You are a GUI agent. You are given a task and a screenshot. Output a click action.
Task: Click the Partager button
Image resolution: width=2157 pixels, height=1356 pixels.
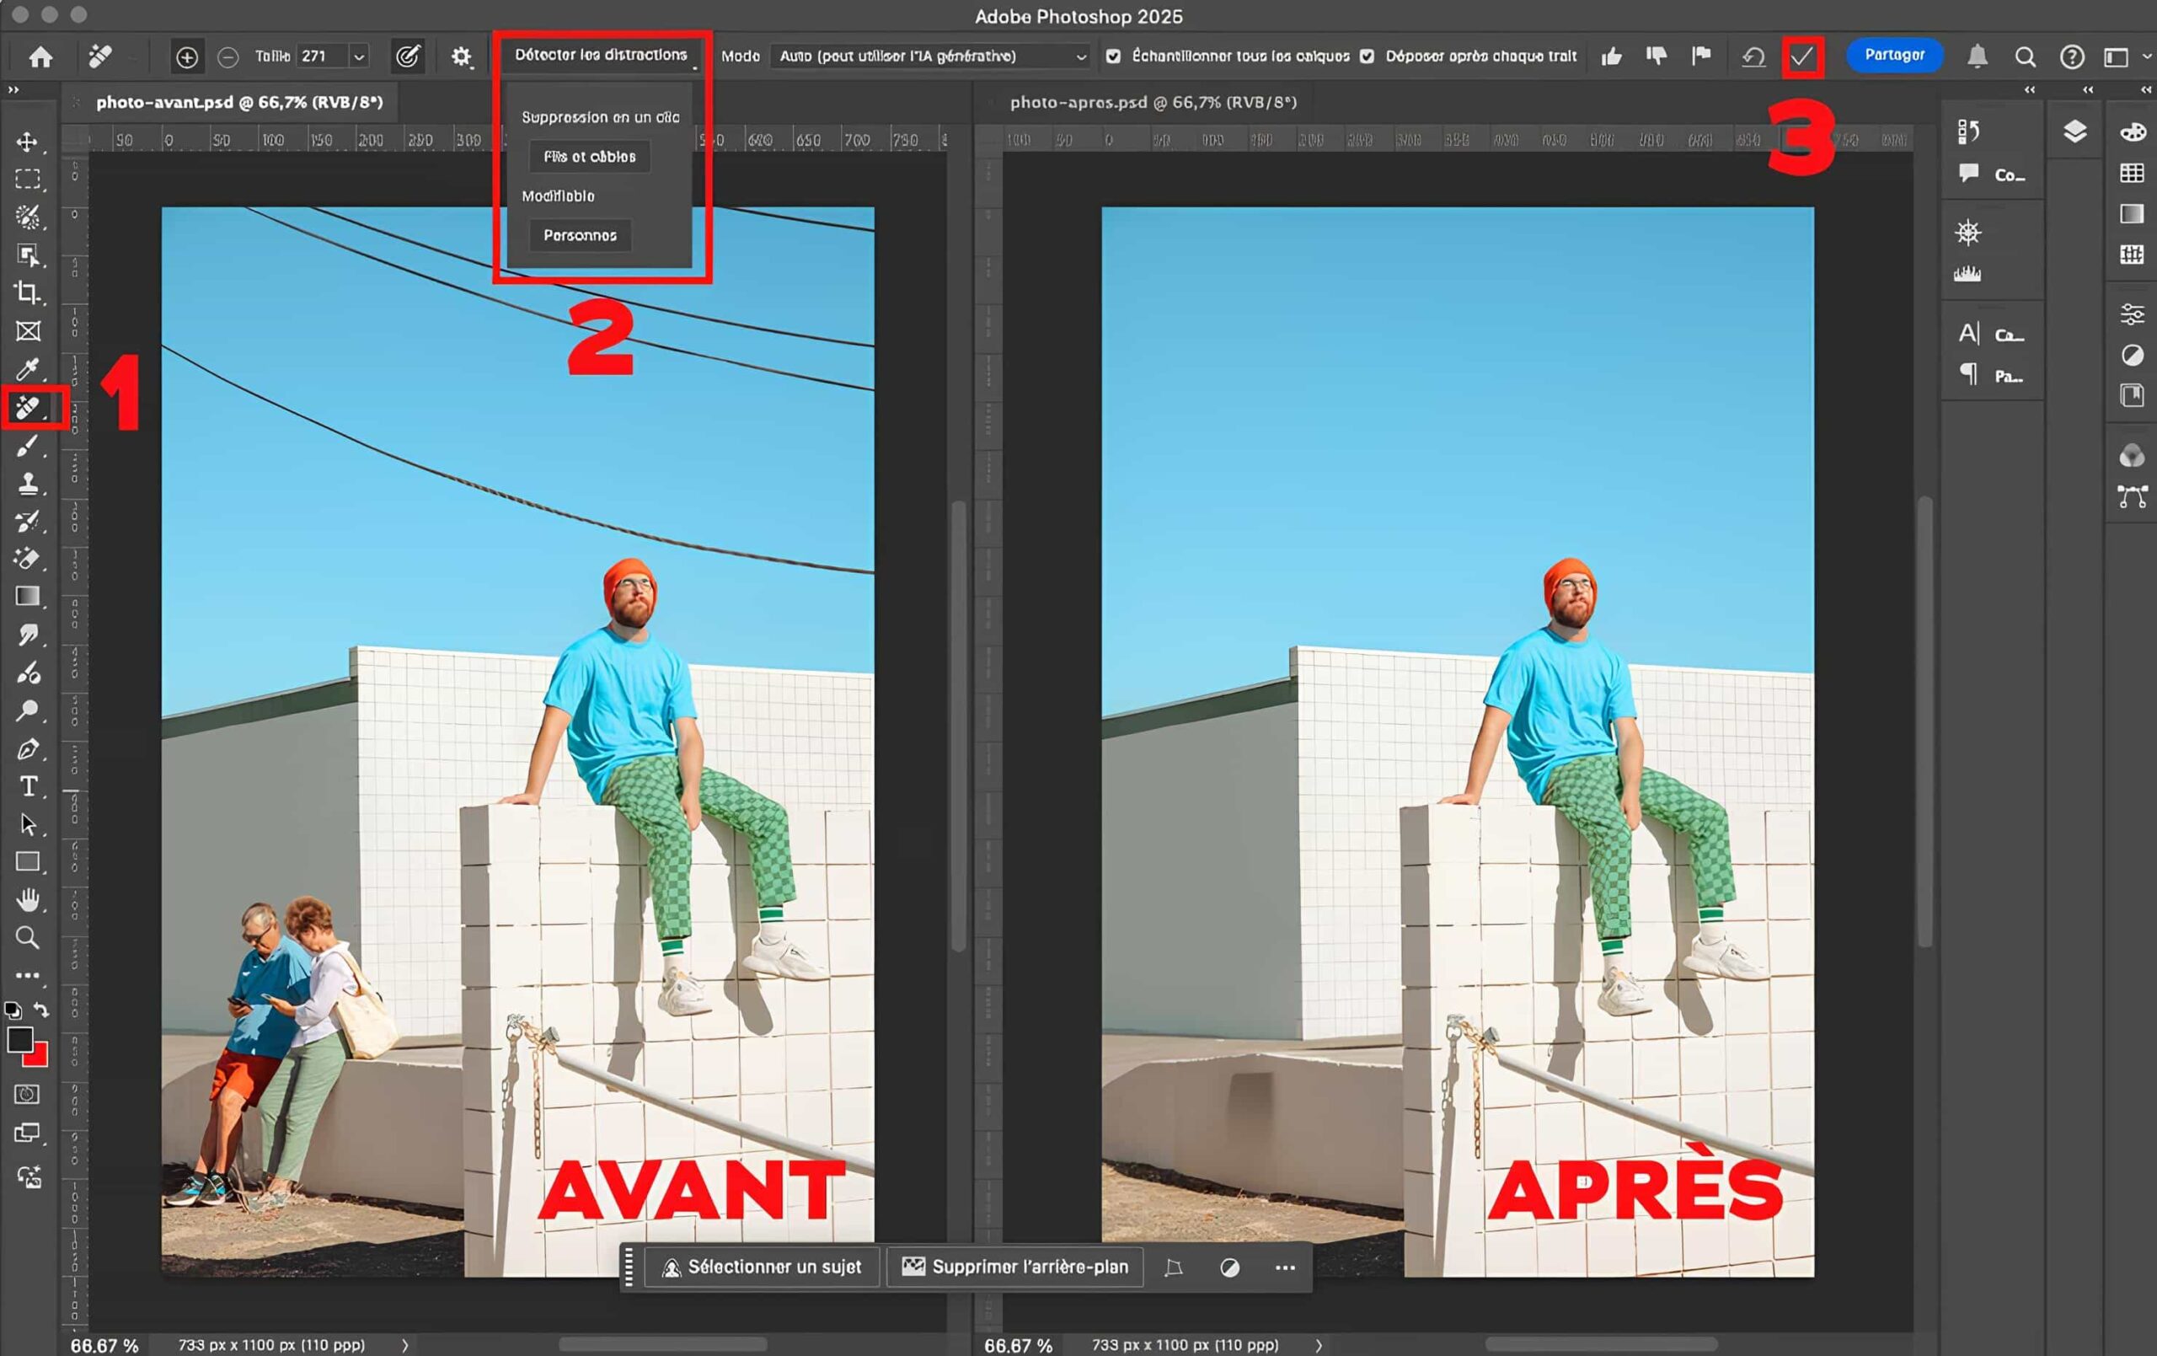[x=1893, y=56]
